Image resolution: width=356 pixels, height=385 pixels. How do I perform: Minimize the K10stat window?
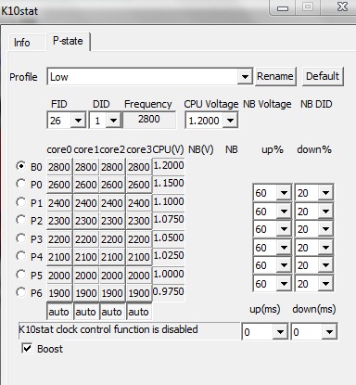click(x=283, y=7)
